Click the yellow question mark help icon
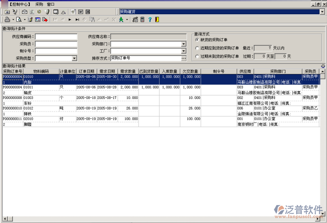Viewport: 327px width, 223px height. 150,19
